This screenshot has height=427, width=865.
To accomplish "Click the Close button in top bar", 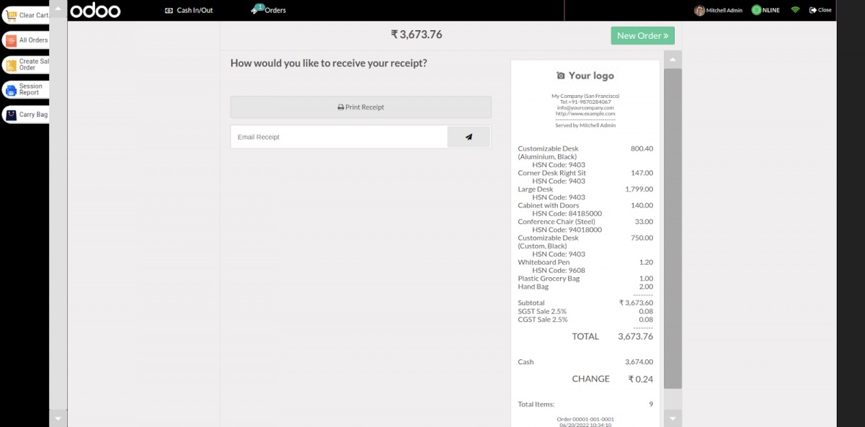I will pyautogui.click(x=820, y=10).
